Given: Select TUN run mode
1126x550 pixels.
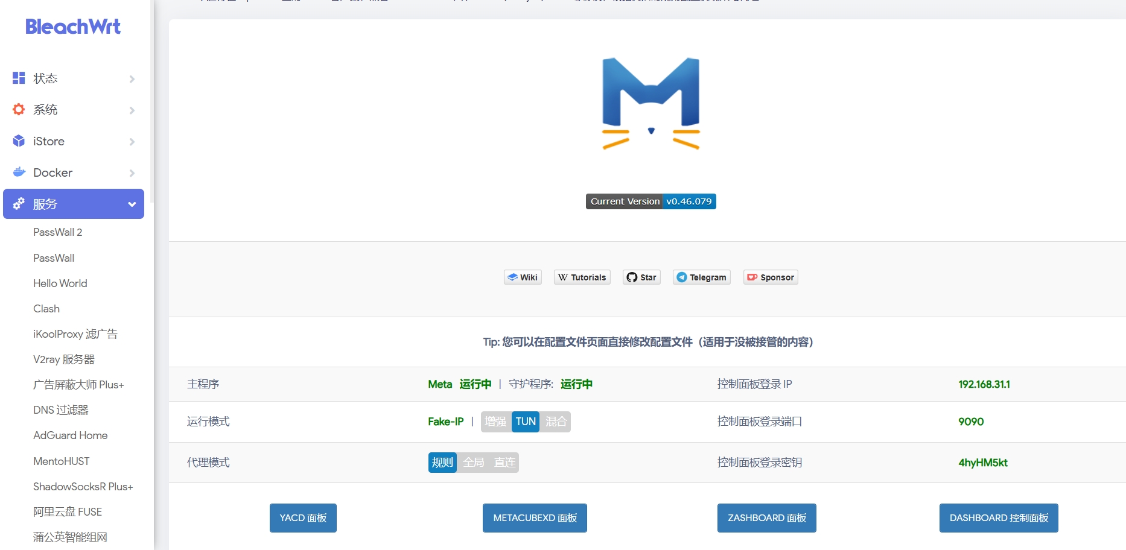Looking at the screenshot, I should pyautogui.click(x=526, y=422).
